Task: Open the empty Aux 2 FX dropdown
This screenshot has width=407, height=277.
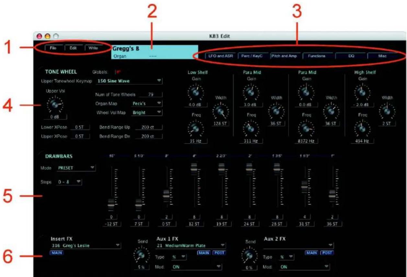Action: (x=298, y=246)
